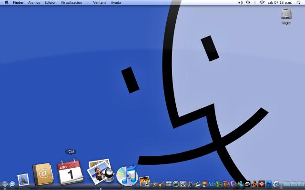Launch Microsoft Excel green X icon
The width and height of the screenshot is (305, 190).
(x=219, y=184)
